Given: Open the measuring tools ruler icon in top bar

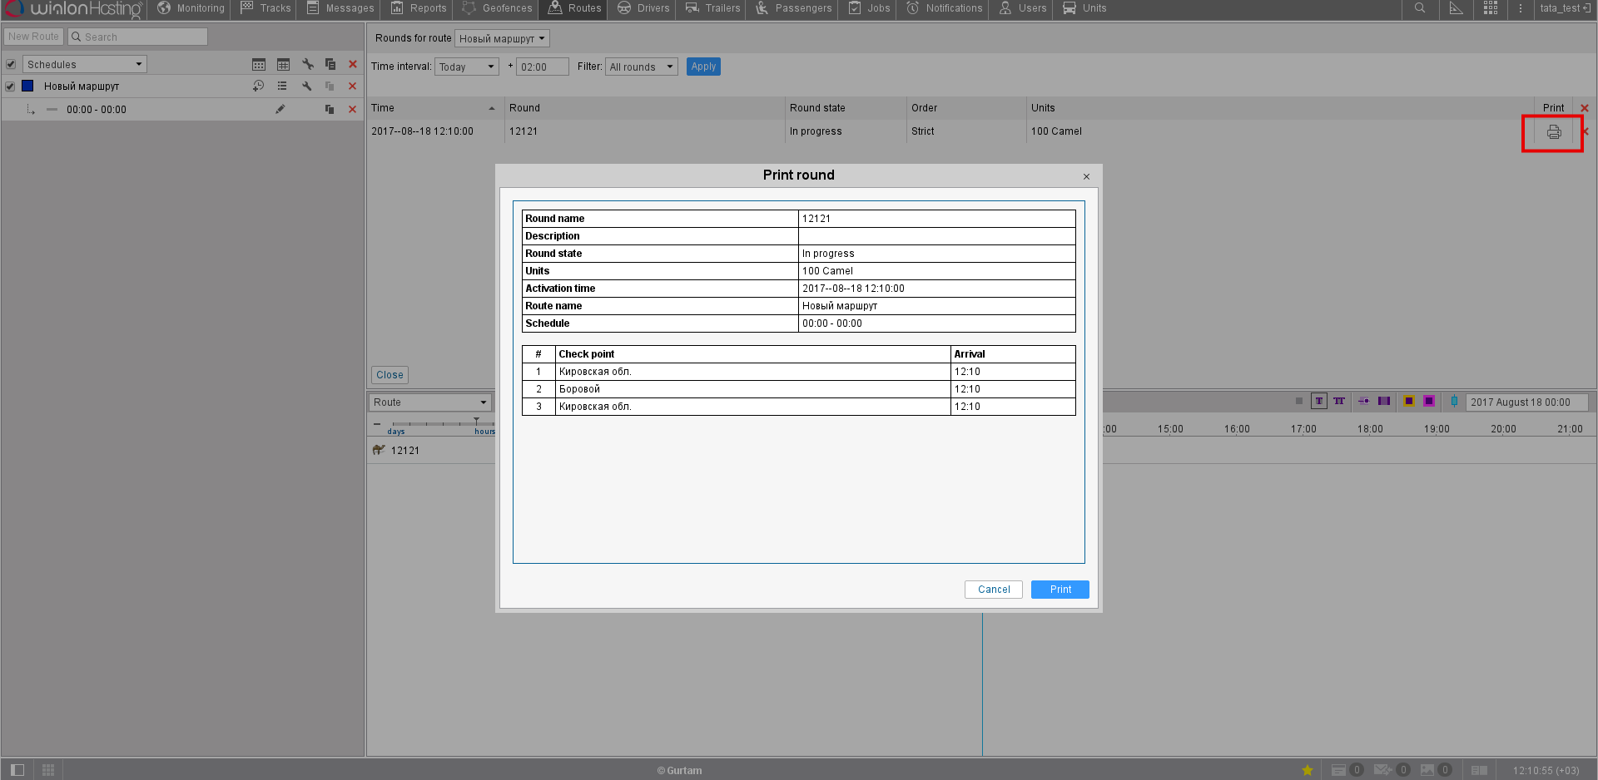Looking at the screenshot, I should 1456,8.
